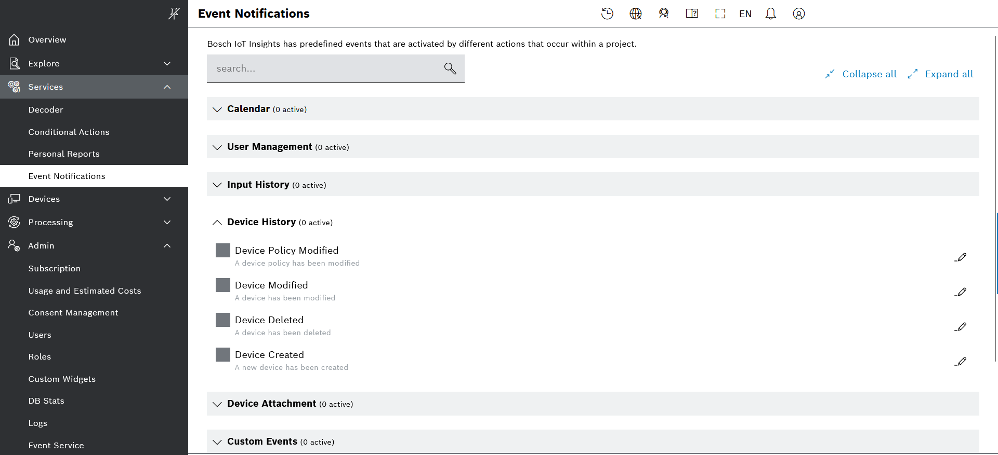Viewport: 998px width, 455px height.
Task: Collapse the Device History section
Action: (x=217, y=223)
